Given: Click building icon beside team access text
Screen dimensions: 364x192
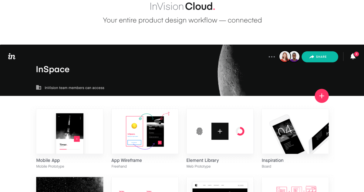Looking at the screenshot, I should click(x=39, y=87).
